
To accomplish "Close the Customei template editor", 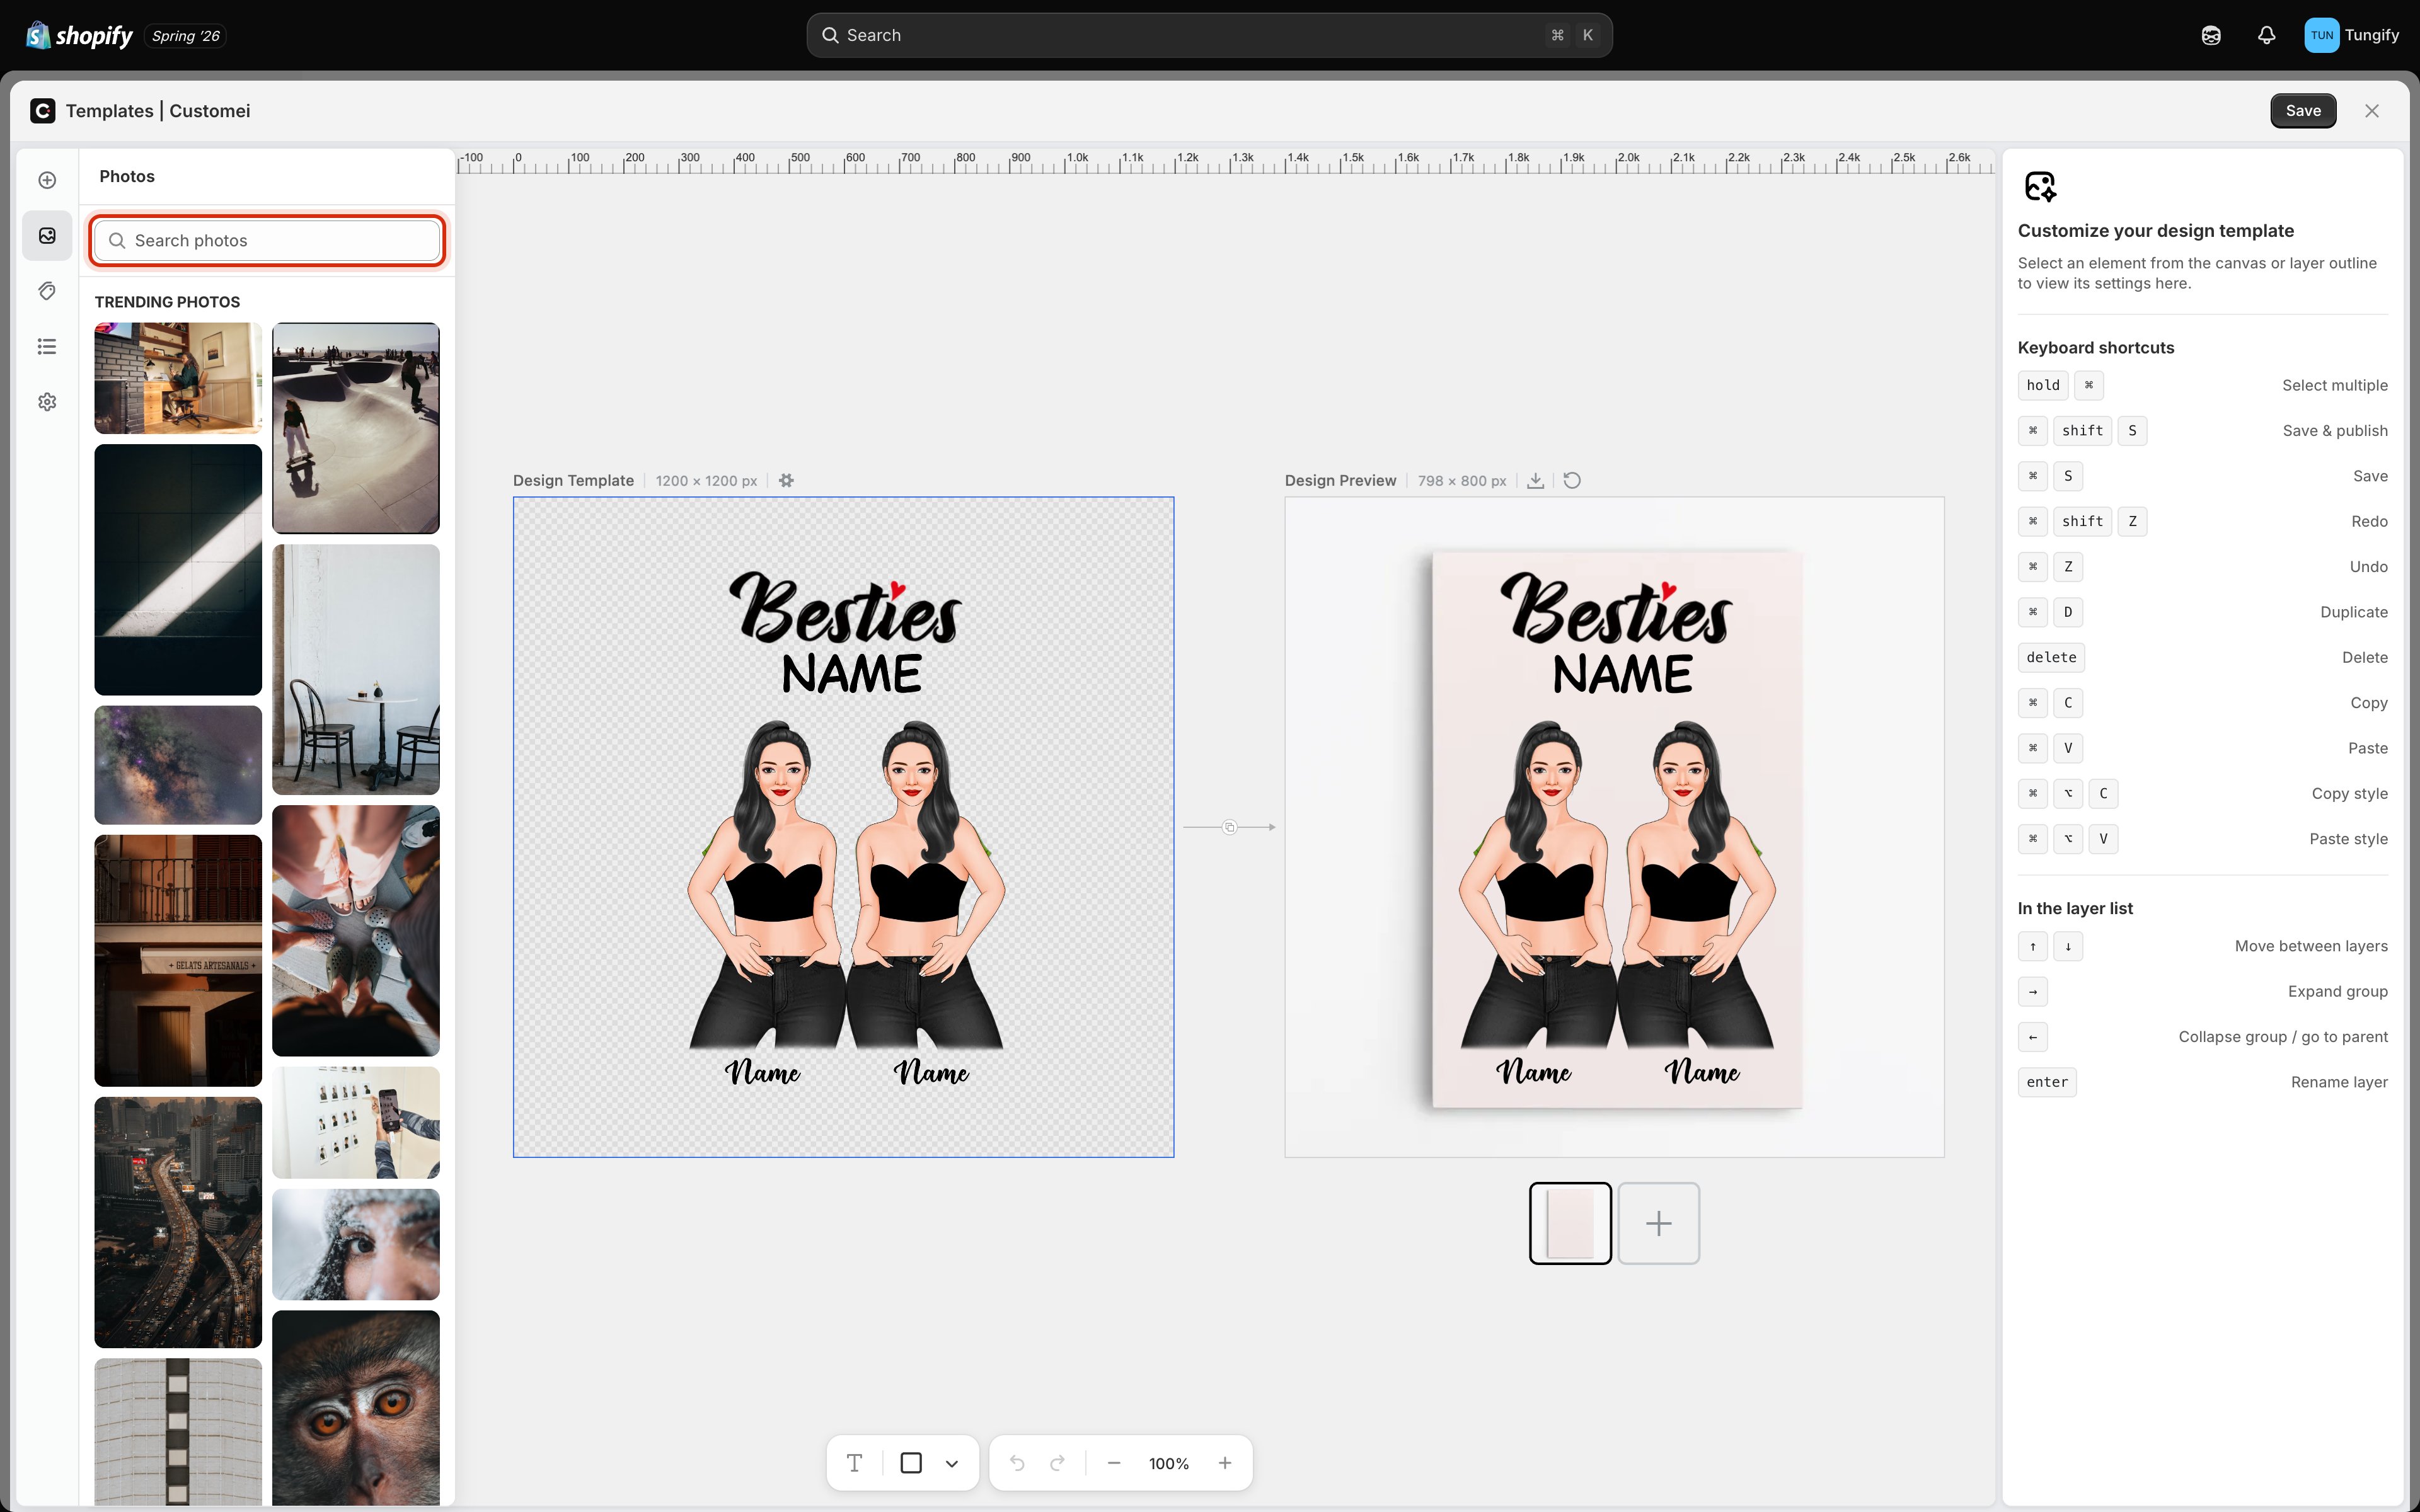I will click(2372, 111).
